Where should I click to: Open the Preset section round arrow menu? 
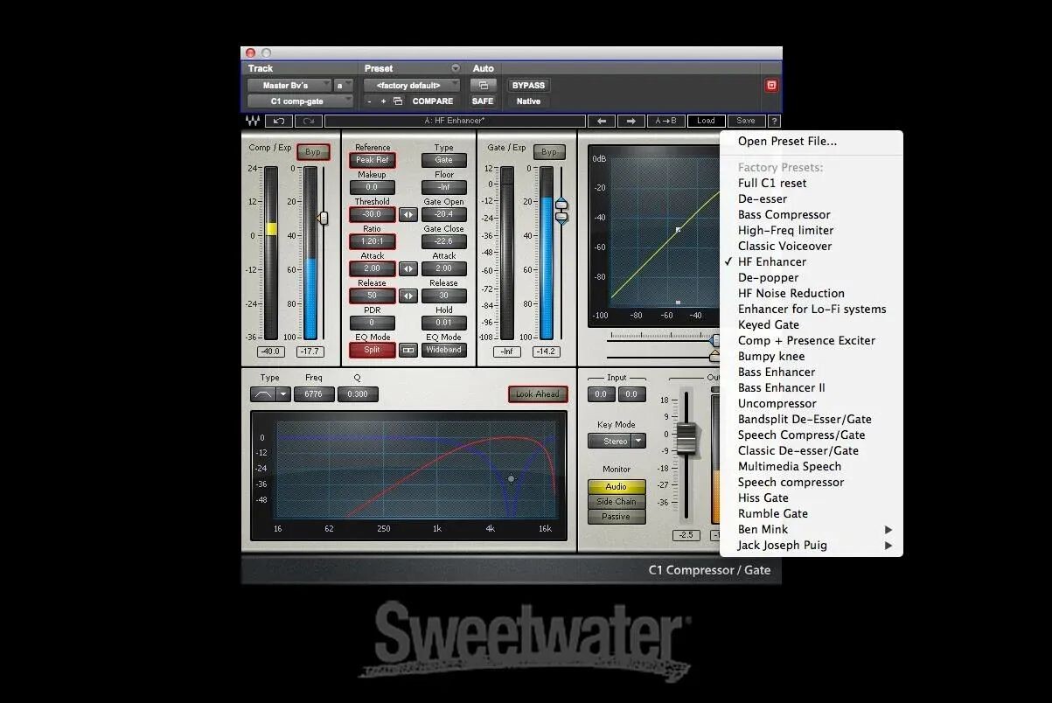pyautogui.click(x=455, y=68)
